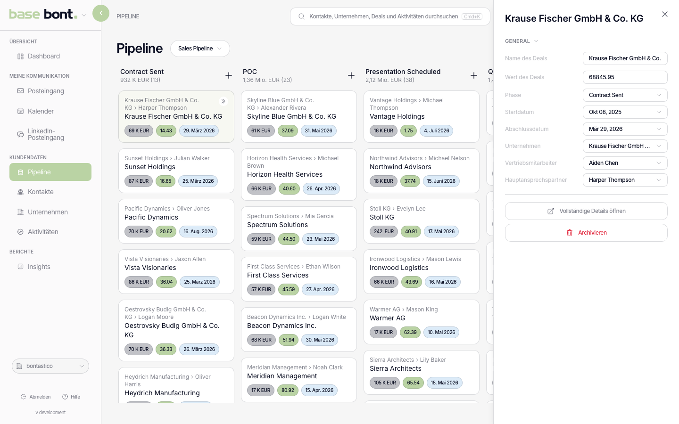Screen dimensions: 679x424
Task: Collapse the GENERAL section
Action: (522, 41)
